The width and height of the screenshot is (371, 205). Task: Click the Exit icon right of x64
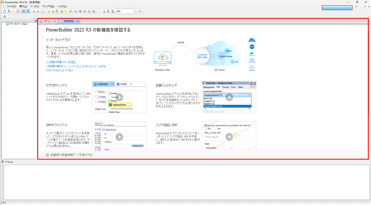click(x=140, y=11)
